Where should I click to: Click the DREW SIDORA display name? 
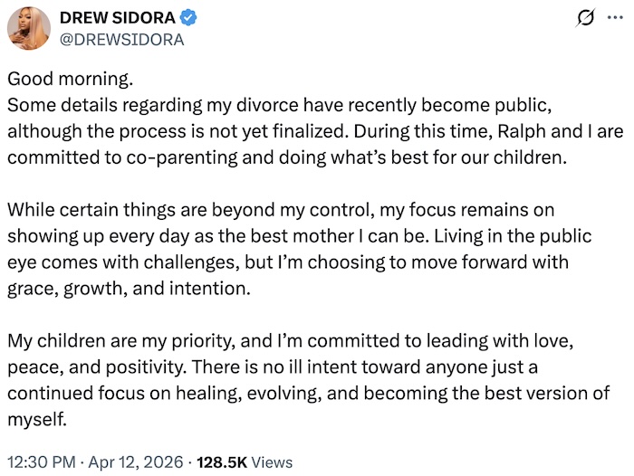click(x=116, y=19)
